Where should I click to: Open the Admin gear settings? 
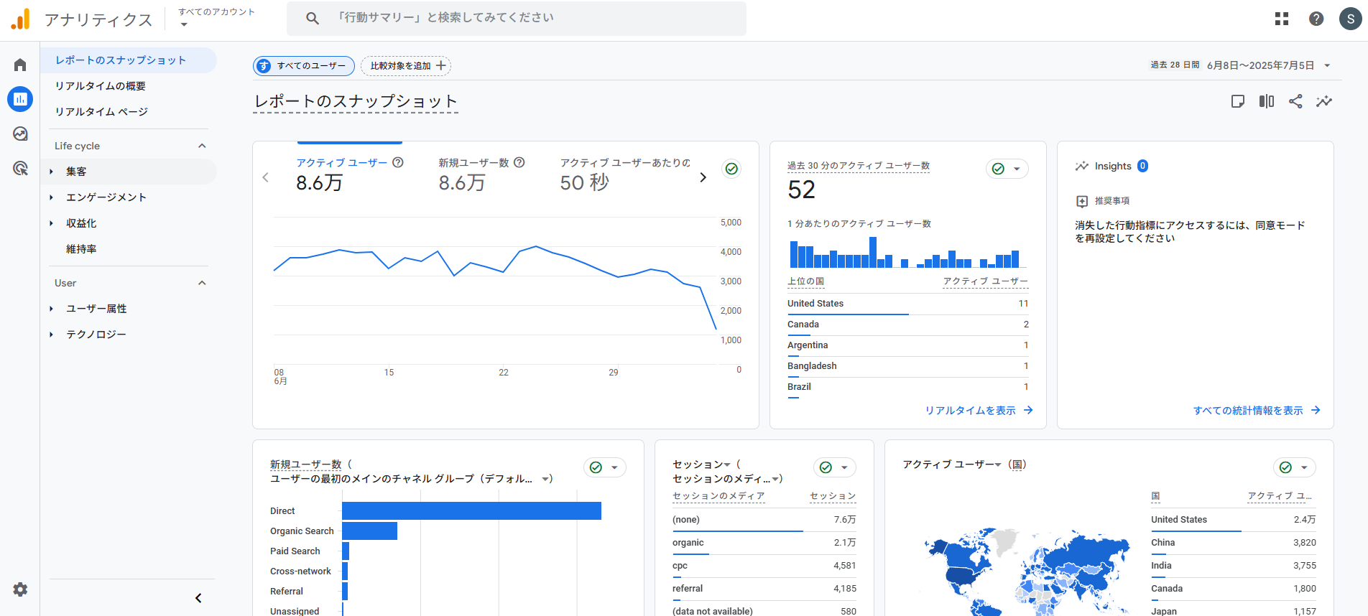(x=20, y=589)
